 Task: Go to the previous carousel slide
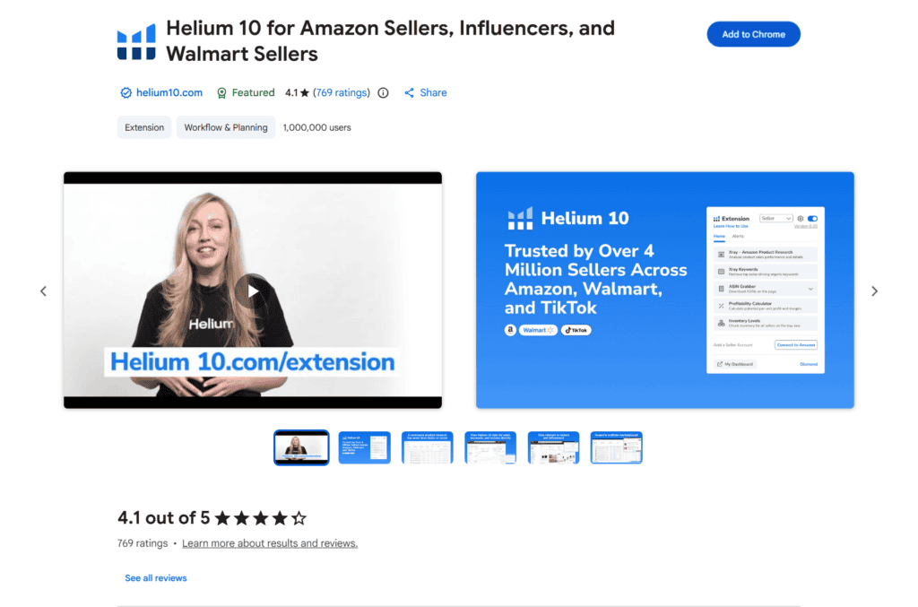click(43, 290)
